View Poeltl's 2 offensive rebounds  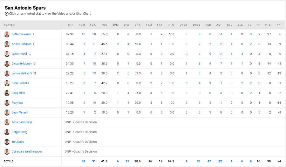(187, 54)
